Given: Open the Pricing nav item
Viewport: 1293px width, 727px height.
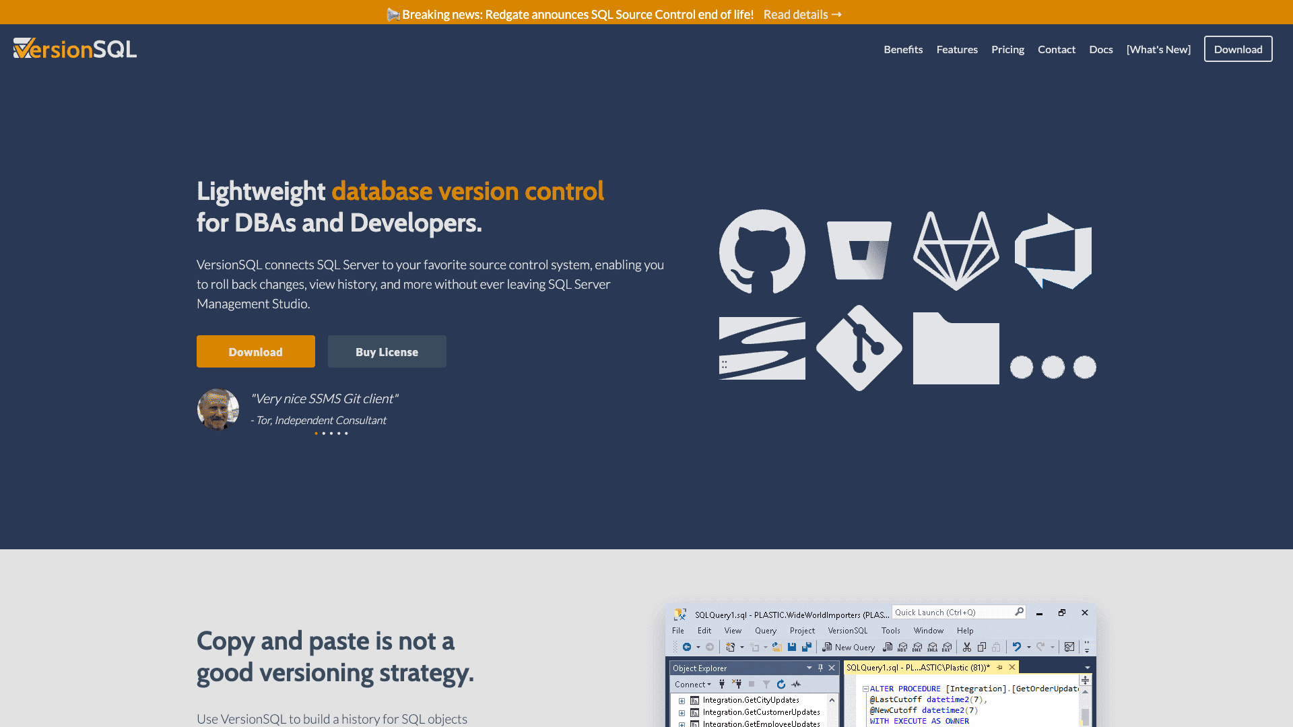Looking at the screenshot, I should [x=1007, y=49].
